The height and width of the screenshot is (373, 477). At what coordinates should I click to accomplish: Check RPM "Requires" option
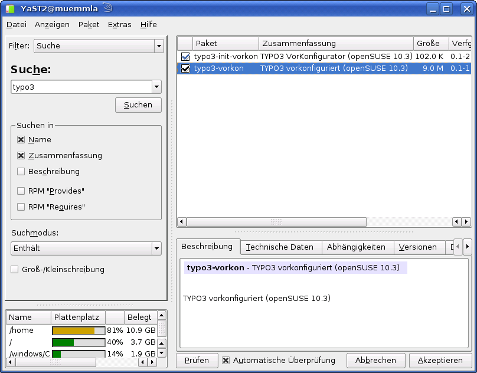pyautogui.click(x=21, y=207)
